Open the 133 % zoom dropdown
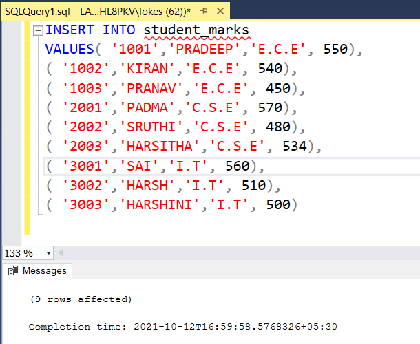This screenshot has width=420, height=344. [48, 253]
